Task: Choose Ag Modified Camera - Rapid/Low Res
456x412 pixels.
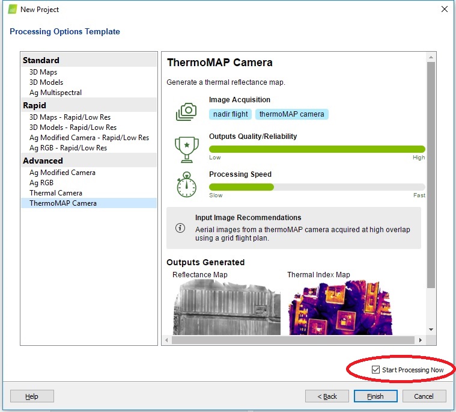Action: pyautogui.click(x=89, y=137)
